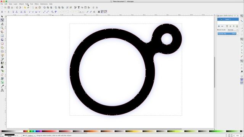244x137 pixels.
Task: Click the Save document icon
Action: coord(9,8)
